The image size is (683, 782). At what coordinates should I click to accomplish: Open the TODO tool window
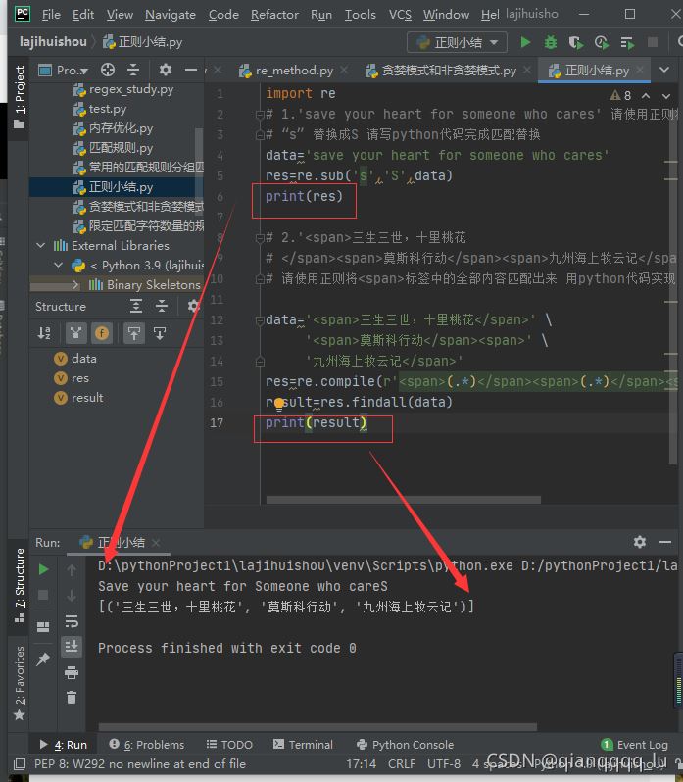229,745
